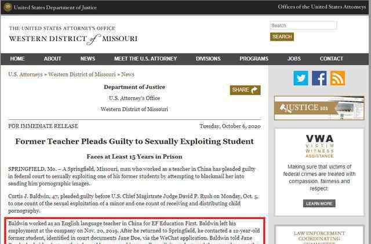Image resolution: width=371 pixels, height=244 pixels.
Task: Click the Share button
Action: pyautogui.click(x=245, y=90)
